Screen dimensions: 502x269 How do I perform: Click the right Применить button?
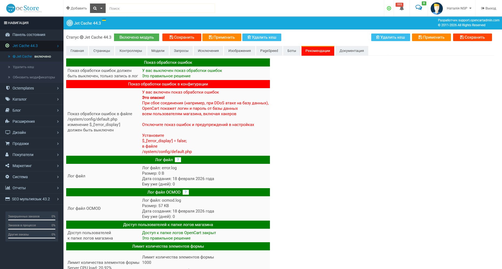pos(431,37)
